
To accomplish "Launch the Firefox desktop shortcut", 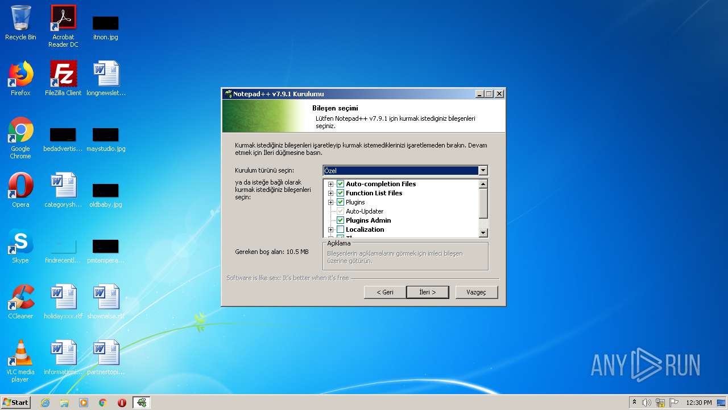I will pos(20,79).
